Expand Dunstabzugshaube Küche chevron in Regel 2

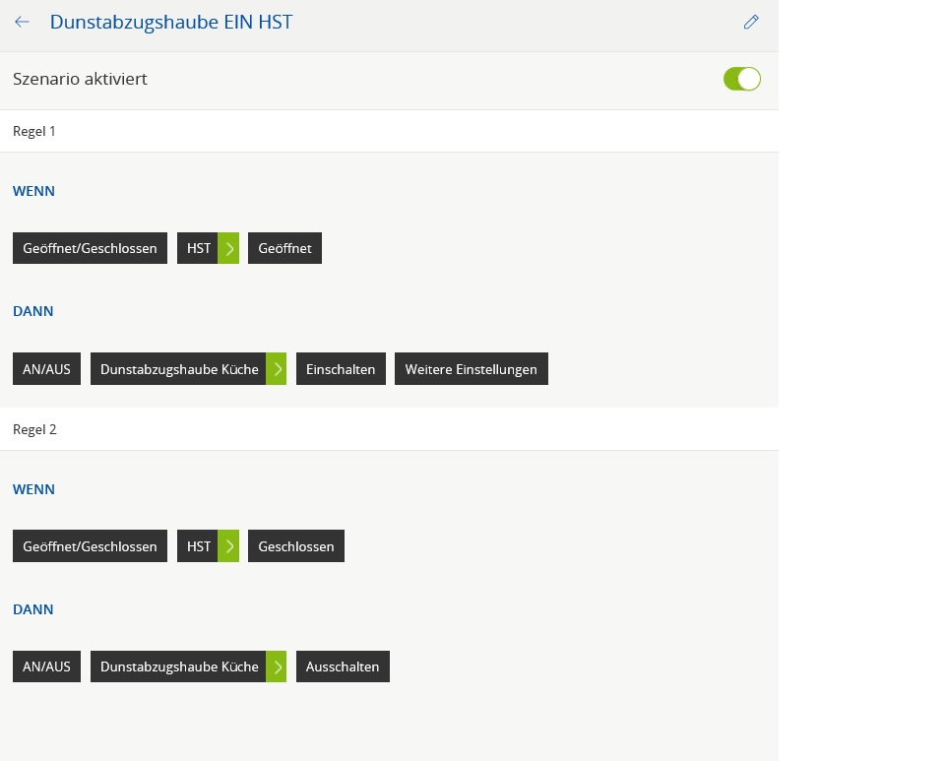(x=277, y=666)
